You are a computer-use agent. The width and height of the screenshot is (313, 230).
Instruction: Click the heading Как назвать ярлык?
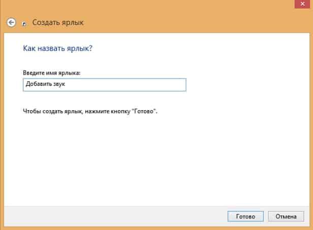58,48
